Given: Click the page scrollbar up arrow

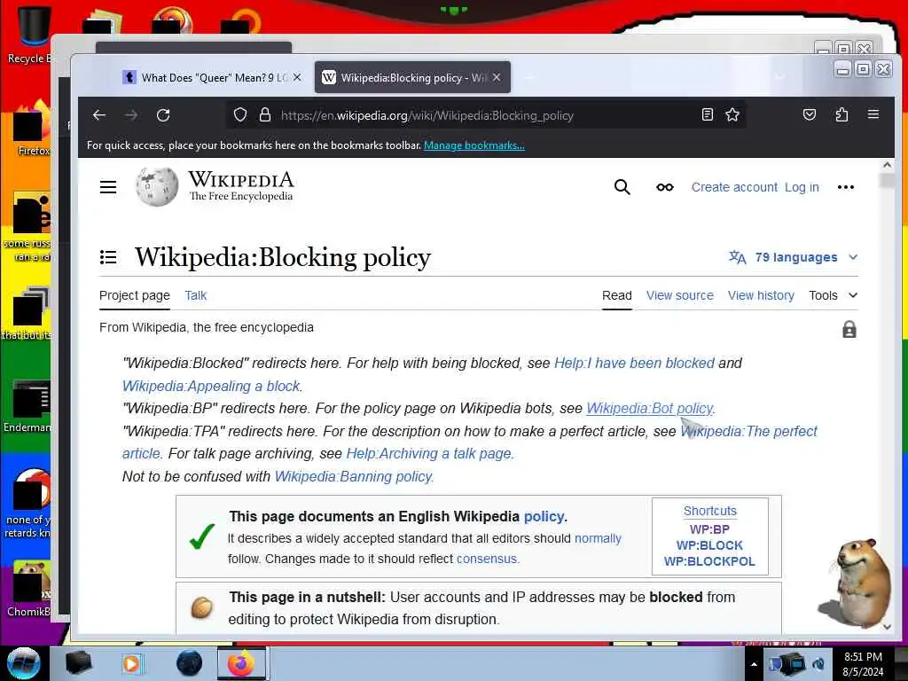Looking at the screenshot, I should 887,165.
